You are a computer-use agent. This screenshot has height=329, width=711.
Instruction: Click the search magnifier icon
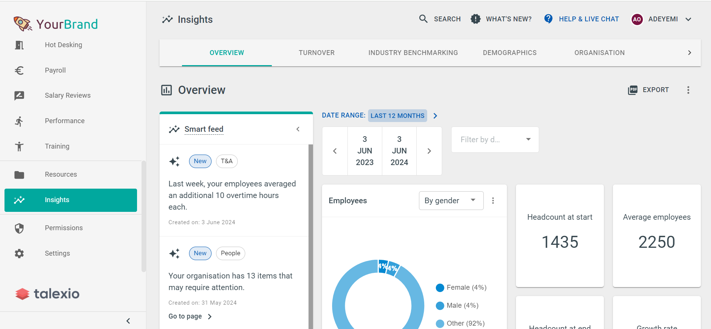tap(423, 19)
